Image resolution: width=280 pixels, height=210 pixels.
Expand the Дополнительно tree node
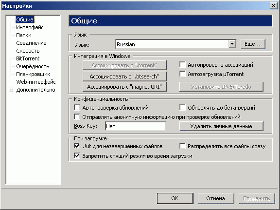11,90
